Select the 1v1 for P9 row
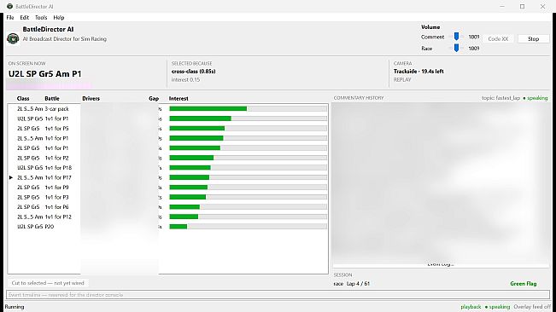556x312 pixels. tap(167, 188)
